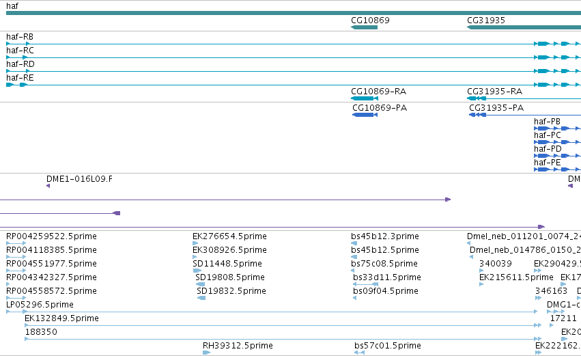Select the bs09f04.5prime label
Screen dimensions: 581x356
[385, 292]
